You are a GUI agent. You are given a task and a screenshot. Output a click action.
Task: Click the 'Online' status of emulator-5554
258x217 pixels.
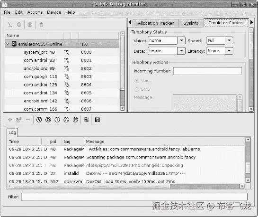[x=56, y=44]
